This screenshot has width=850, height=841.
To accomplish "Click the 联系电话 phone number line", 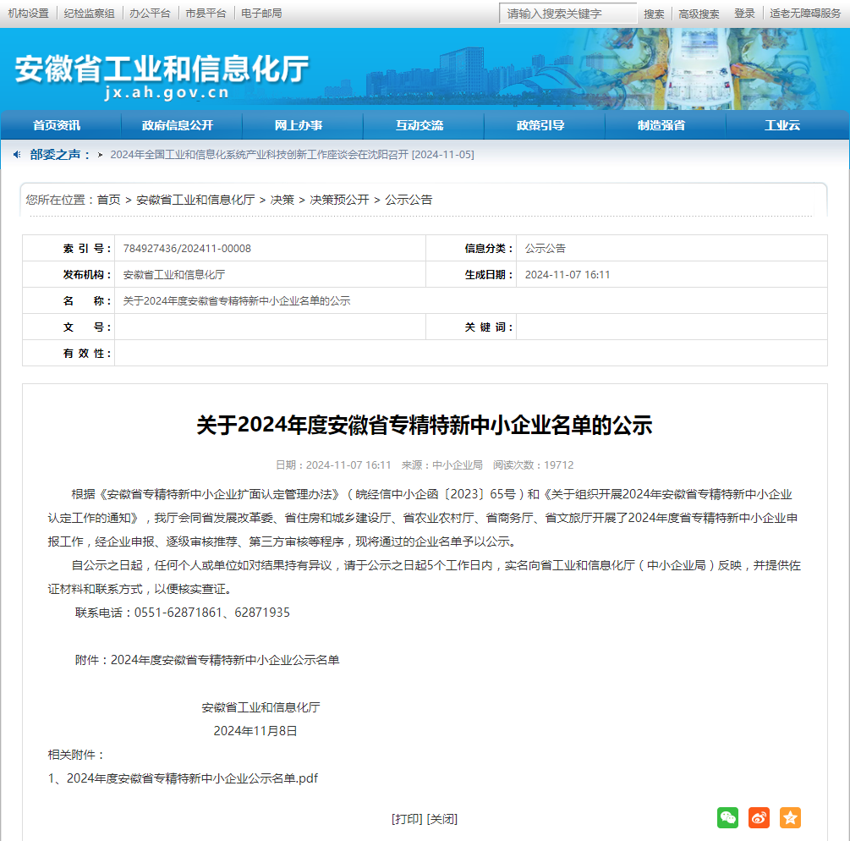I will (x=182, y=613).
